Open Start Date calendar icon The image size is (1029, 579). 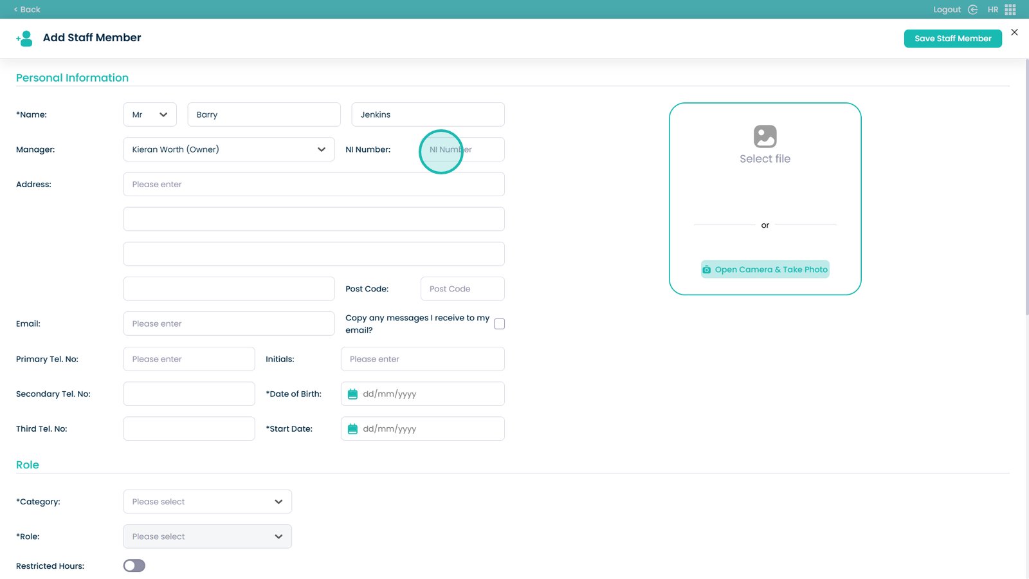tap(352, 429)
